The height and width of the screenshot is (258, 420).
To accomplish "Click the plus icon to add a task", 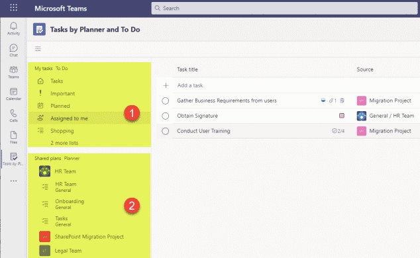I will (166, 85).
